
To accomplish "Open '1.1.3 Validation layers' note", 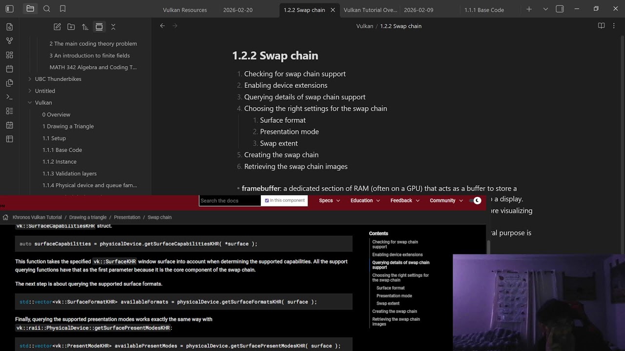I will point(69,174).
